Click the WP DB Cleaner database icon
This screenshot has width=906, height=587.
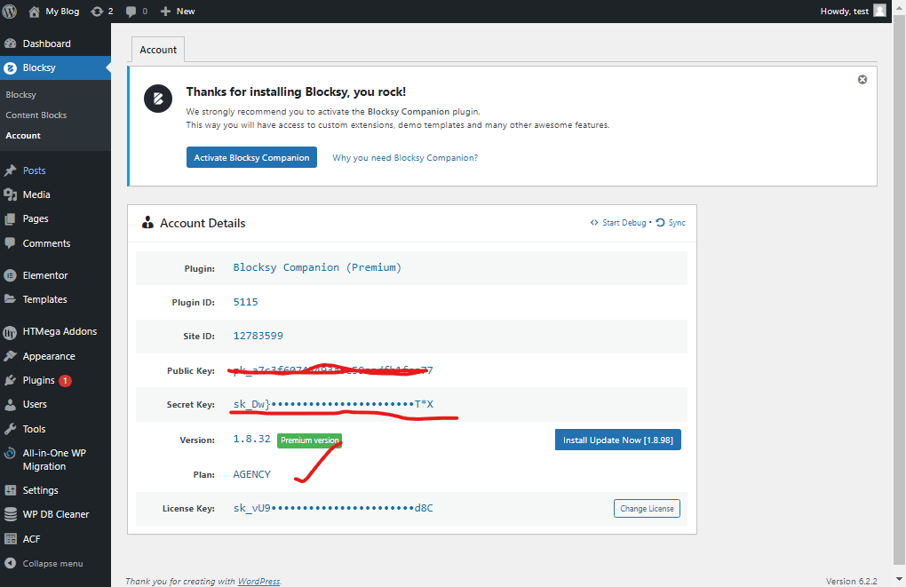pos(11,514)
